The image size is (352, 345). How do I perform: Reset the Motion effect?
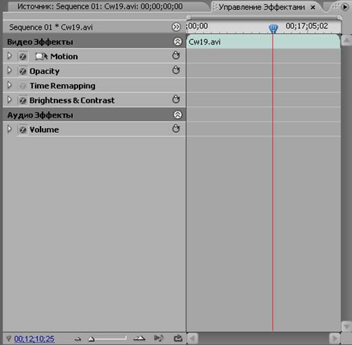pyautogui.click(x=176, y=55)
